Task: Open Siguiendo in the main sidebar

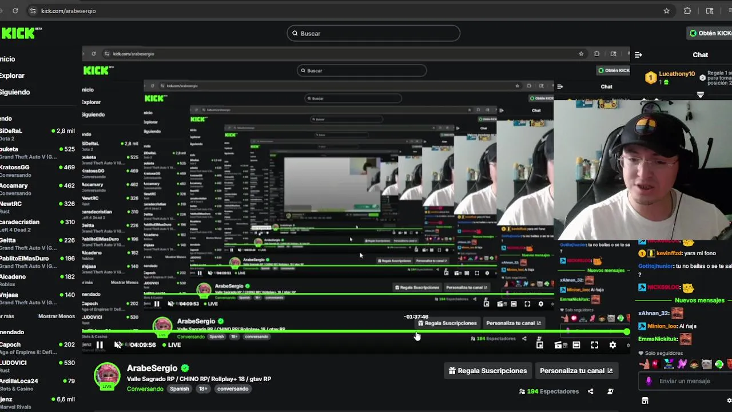Action: (x=15, y=92)
